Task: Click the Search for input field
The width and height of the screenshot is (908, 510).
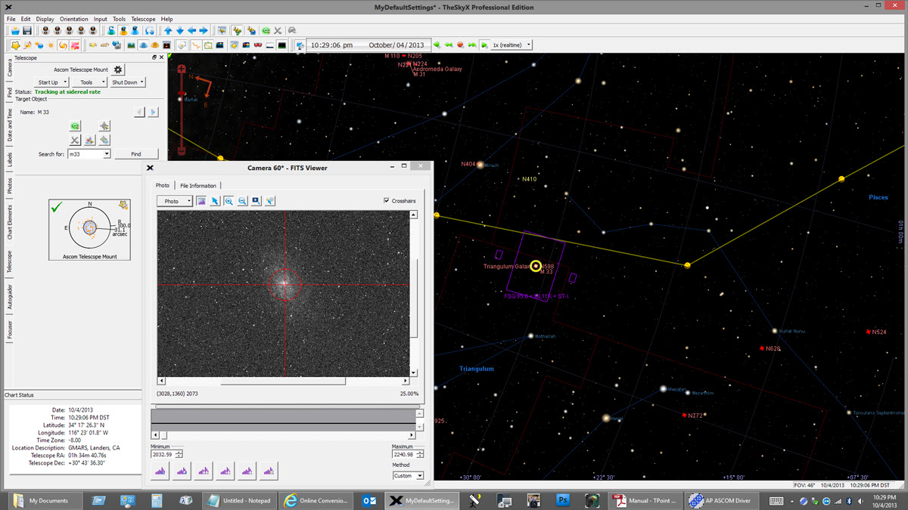Action: click(85, 154)
